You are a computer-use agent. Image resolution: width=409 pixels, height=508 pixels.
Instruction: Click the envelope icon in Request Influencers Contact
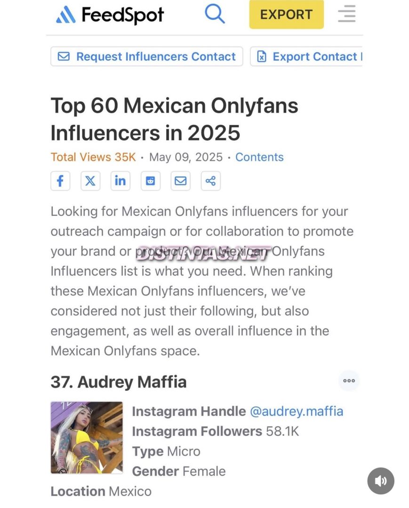click(64, 56)
